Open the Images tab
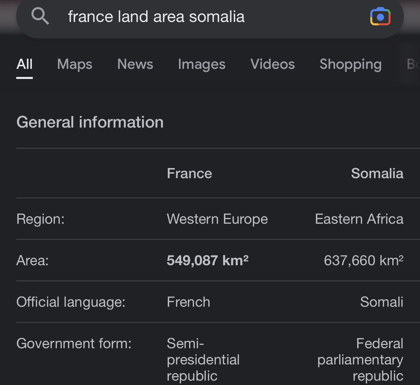The width and height of the screenshot is (420, 385). point(202,64)
